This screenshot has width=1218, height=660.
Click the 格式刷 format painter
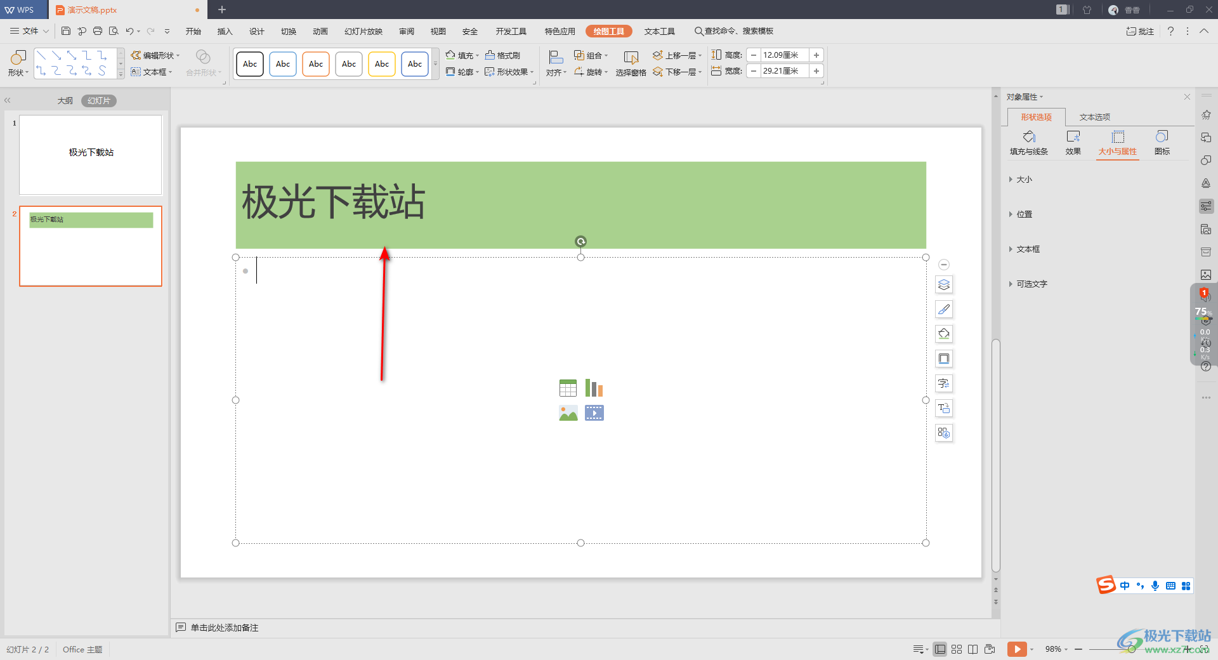pos(503,55)
